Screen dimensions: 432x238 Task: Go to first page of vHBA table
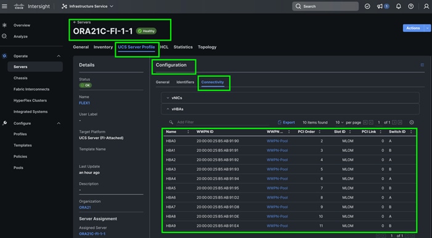click(365, 122)
